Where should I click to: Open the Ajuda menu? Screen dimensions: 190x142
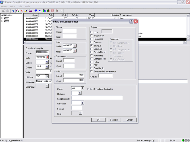point(27,6)
